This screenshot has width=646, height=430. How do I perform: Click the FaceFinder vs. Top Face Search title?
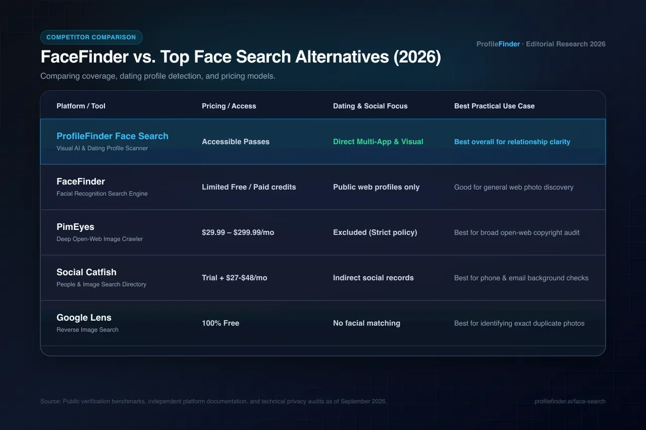pyautogui.click(x=241, y=57)
